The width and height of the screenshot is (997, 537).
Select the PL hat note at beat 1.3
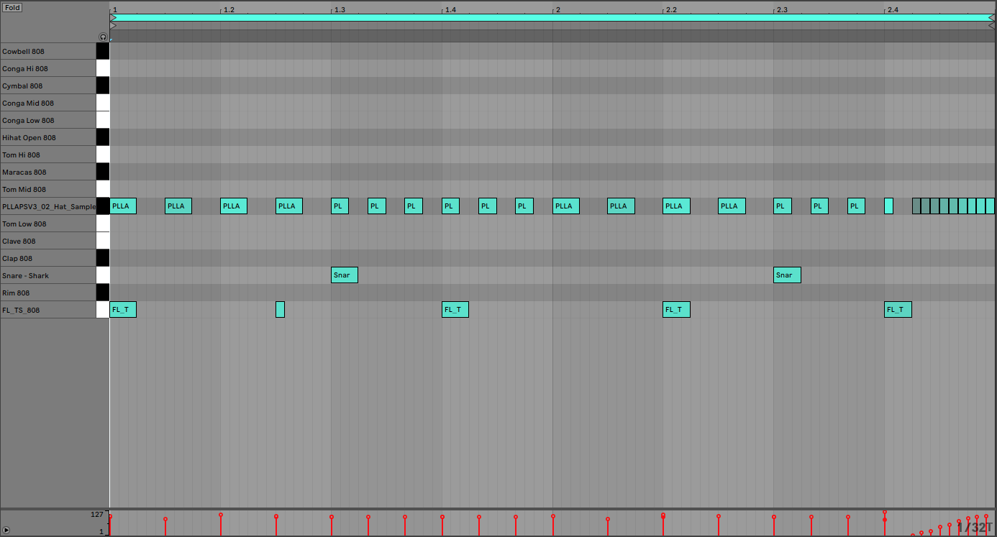340,206
